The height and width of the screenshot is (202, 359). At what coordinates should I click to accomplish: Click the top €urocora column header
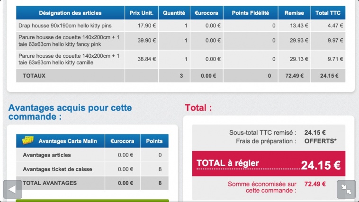(206, 13)
